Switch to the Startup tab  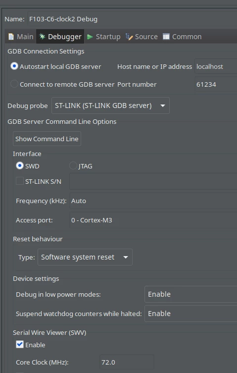[103, 37]
